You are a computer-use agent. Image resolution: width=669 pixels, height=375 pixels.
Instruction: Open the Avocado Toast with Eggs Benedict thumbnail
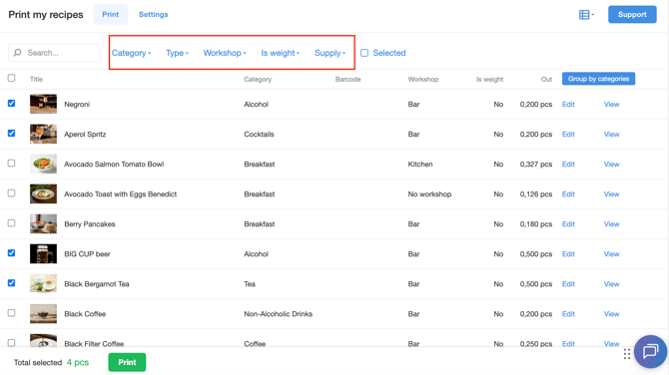point(43,193)
